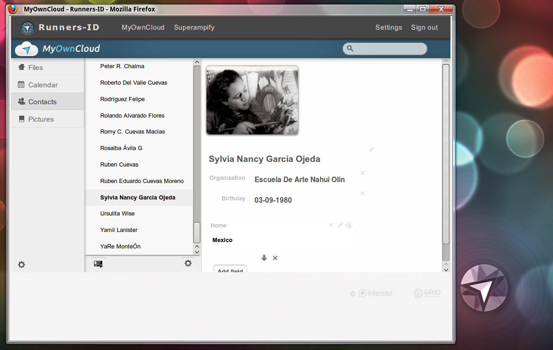This screenshot has height=350, width=553.
Task: Select contact Rosalba Ávila G
Action: coord(121,148)
